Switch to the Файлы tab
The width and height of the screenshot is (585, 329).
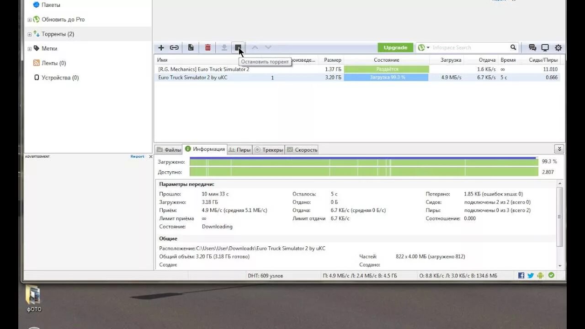pos(169,149)
